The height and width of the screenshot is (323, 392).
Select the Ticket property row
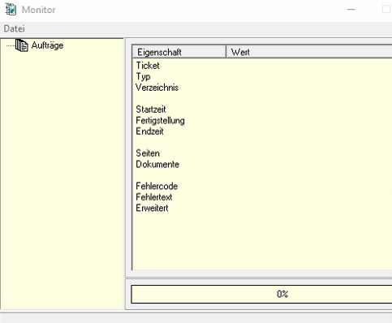tap(148, 66)
